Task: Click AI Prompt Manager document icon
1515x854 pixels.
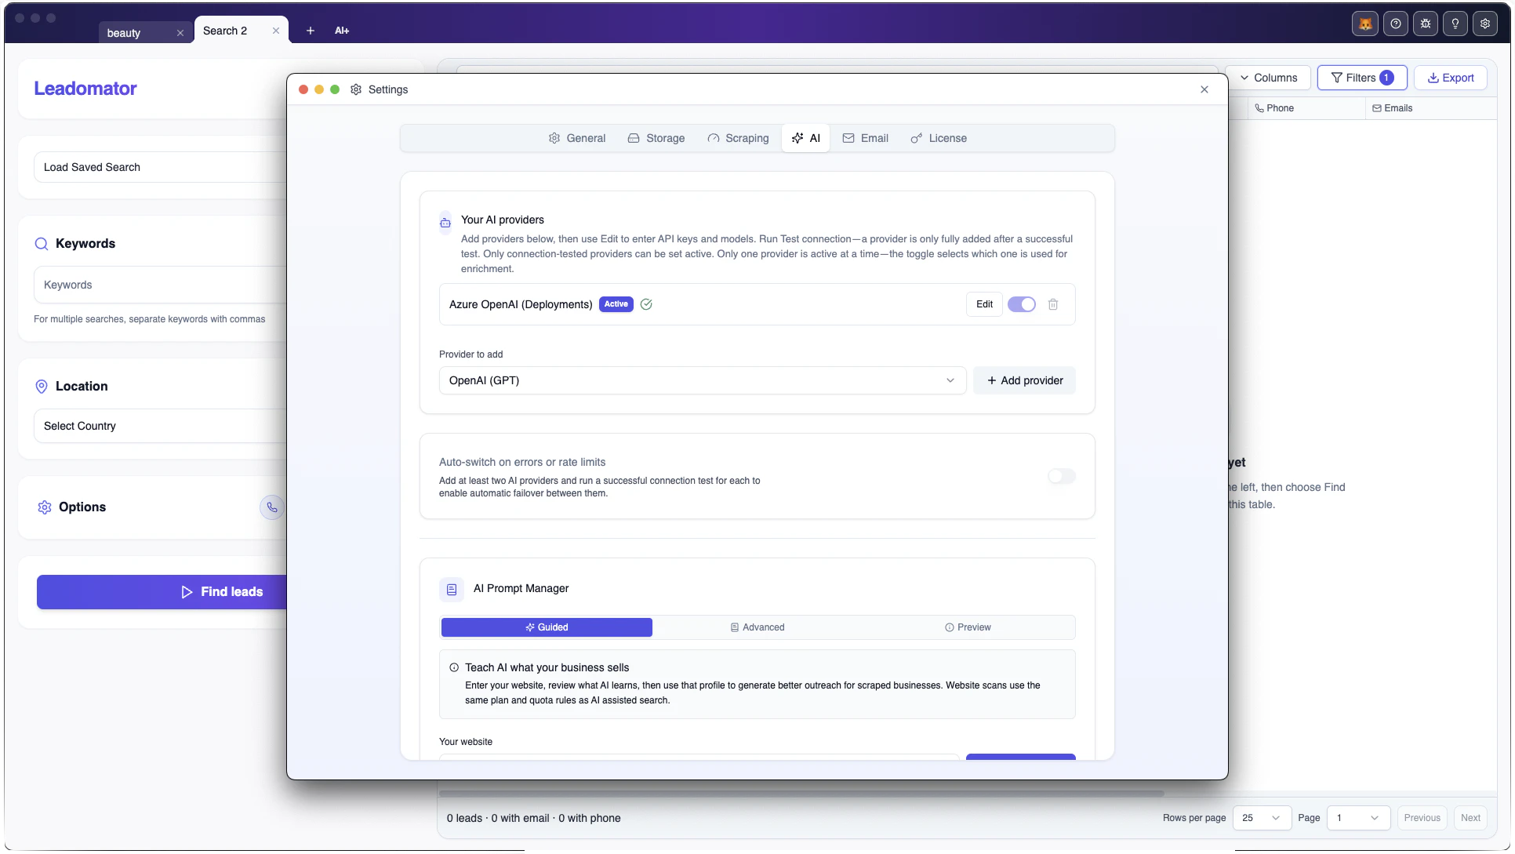Action: tap(452, 589)
